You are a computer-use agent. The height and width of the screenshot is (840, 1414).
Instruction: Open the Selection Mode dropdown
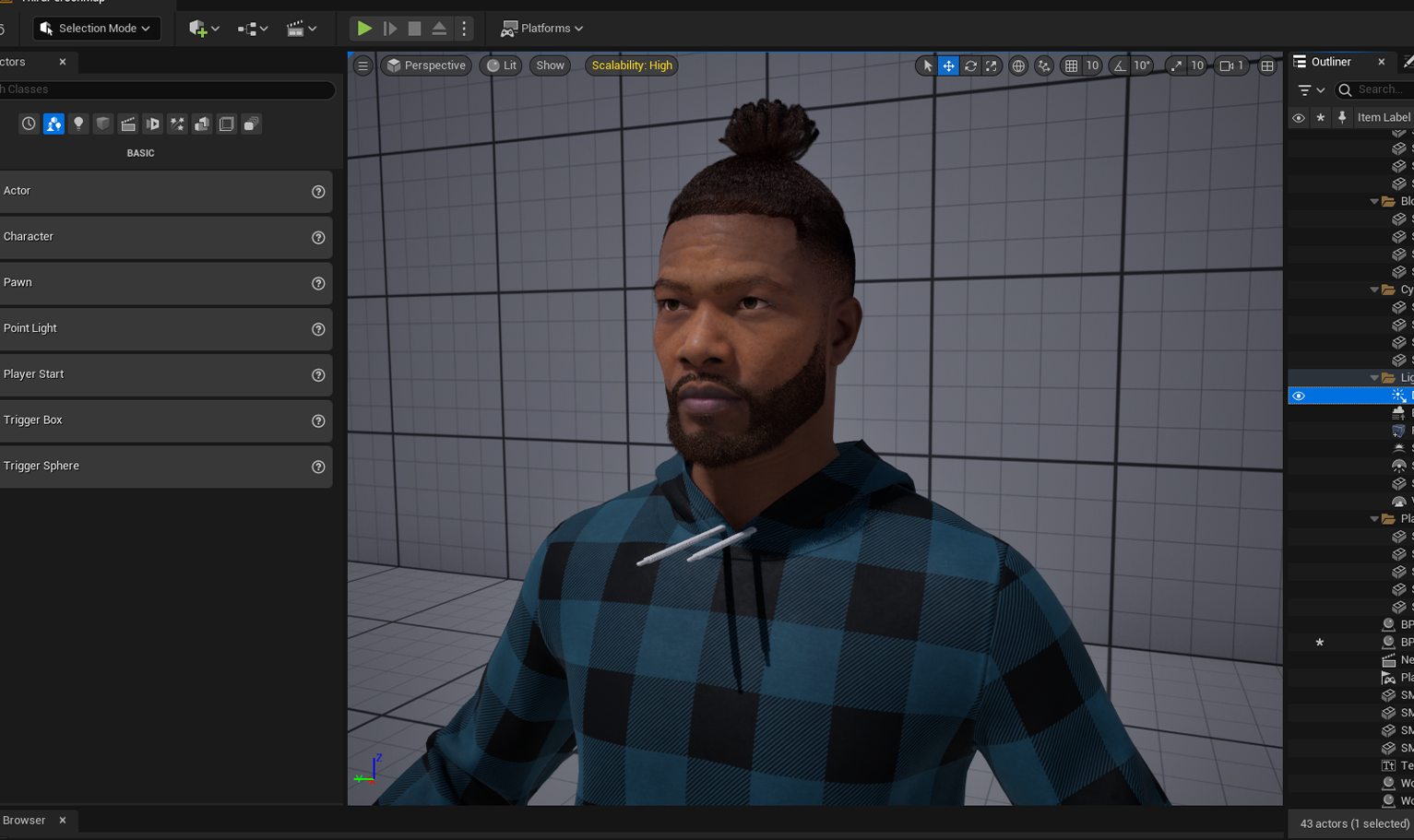pos(97,29)
